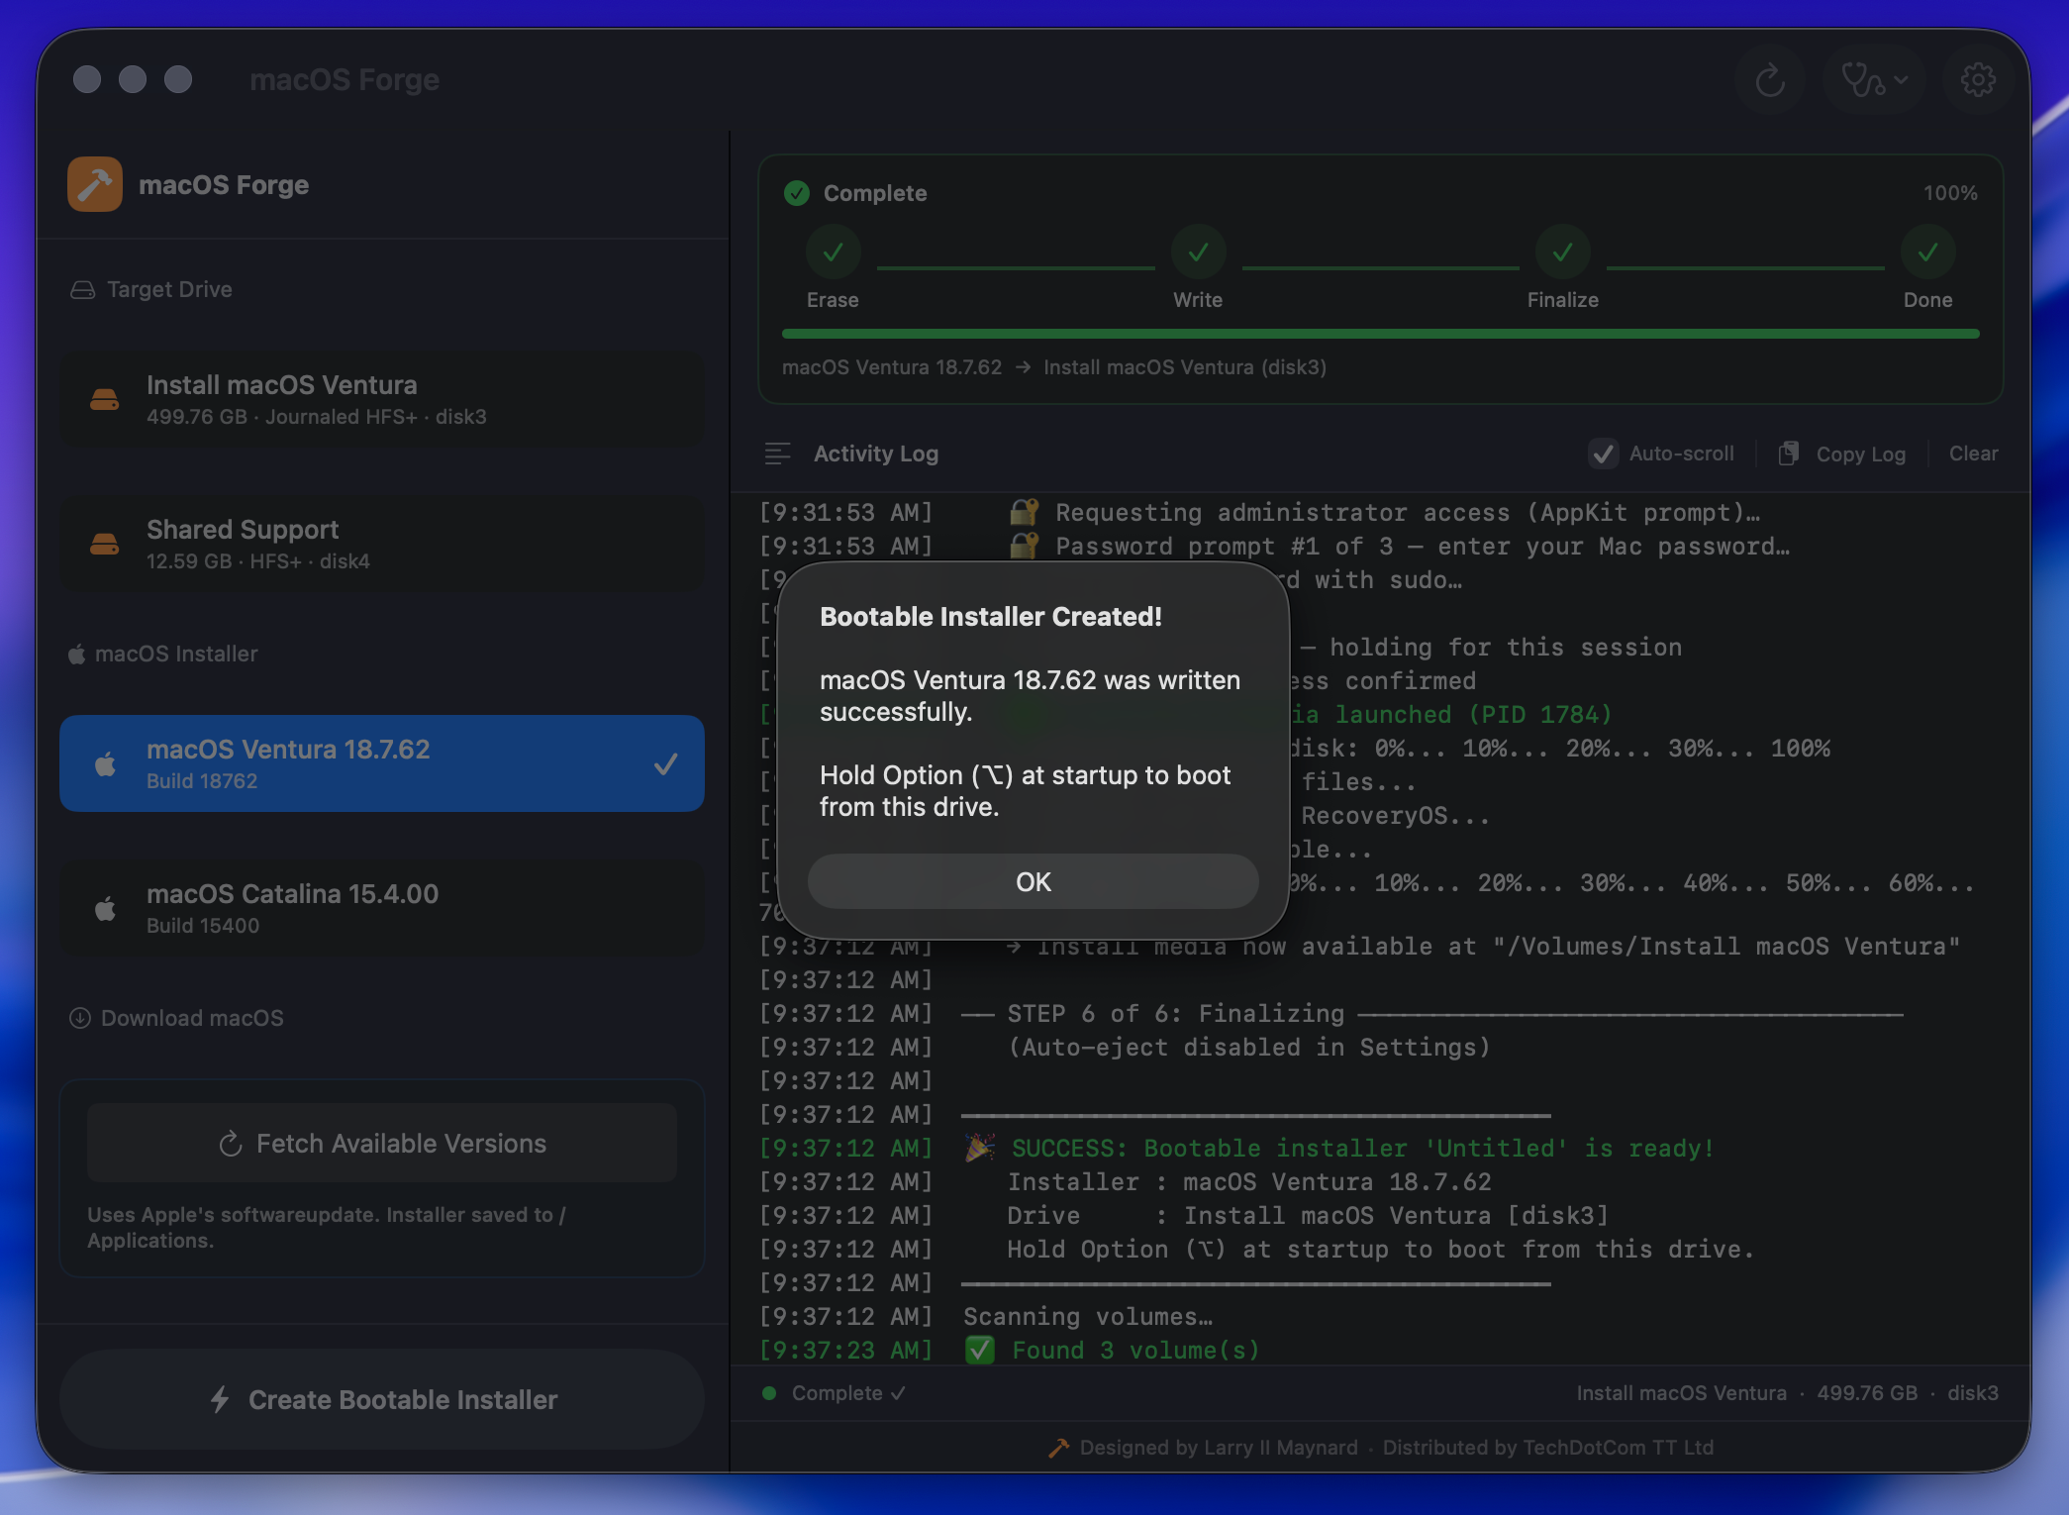Click the refresh icon on Fetch Available Versions
2069x1515 pixels.
point(231,1144)
